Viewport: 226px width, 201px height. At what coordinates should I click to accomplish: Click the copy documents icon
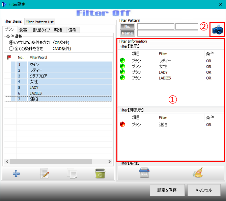tap(72, 174)
